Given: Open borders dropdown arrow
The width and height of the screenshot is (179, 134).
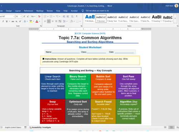Looking at the screenshot, I should (x=80, y=21).
